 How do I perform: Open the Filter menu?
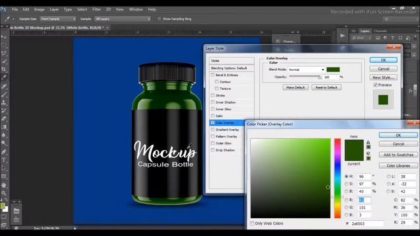point(96,9)
